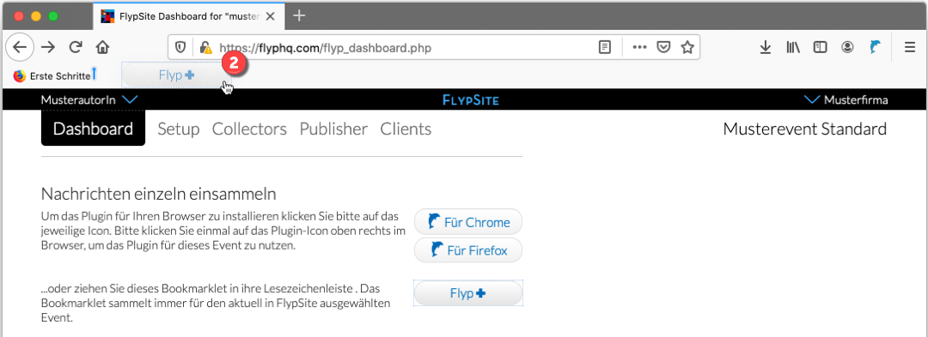This screenshot has height=337, width=928.
Task: Expand the Musterfirma company dropdown
Action: pos(847,99)
